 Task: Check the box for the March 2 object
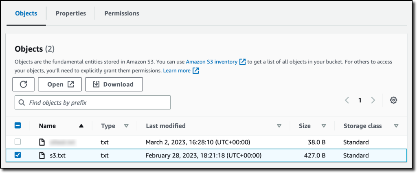(18, 142)
